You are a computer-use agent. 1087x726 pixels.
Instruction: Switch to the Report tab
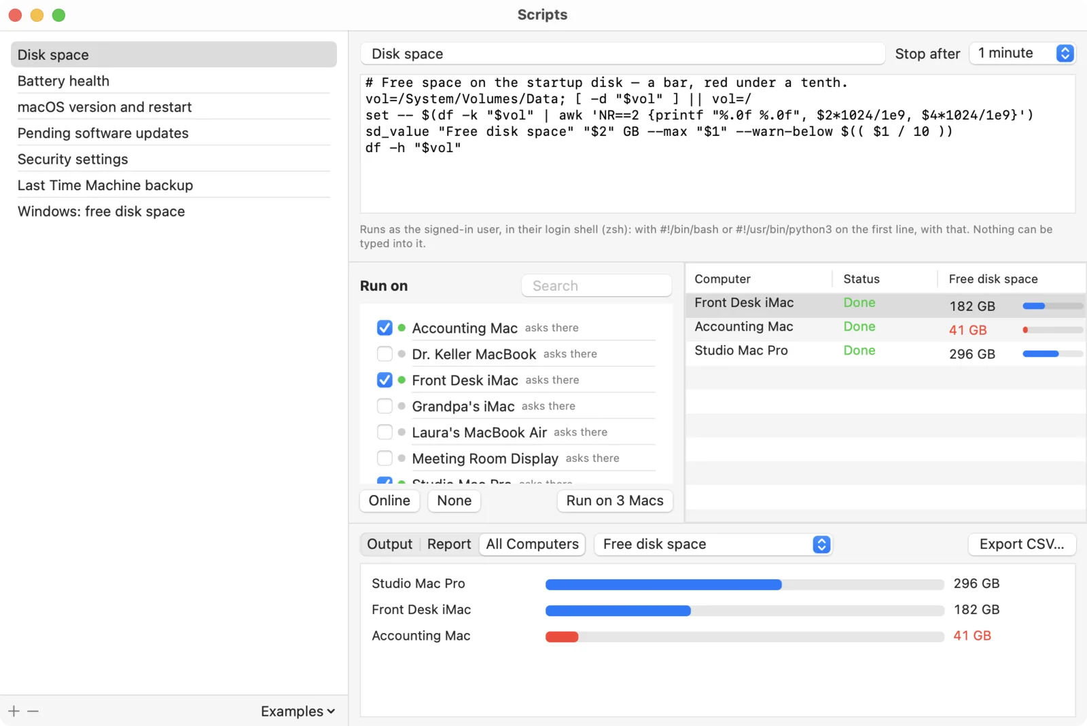click(449, 544)
